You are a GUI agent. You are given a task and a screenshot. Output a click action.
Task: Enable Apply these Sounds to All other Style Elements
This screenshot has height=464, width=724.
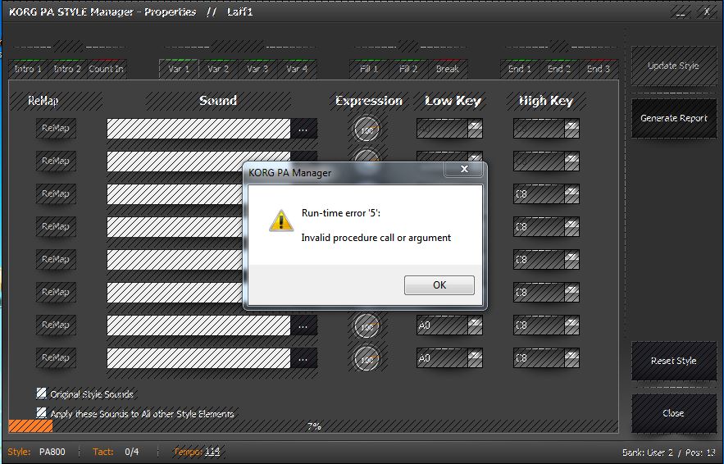pyautogui.click(x=42, y=412)
